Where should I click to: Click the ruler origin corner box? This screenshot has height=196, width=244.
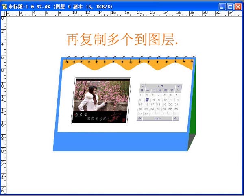tap(2, 13)
